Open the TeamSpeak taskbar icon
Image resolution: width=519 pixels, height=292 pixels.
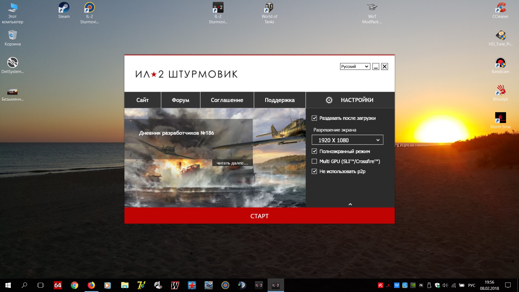tap(242, 285)
